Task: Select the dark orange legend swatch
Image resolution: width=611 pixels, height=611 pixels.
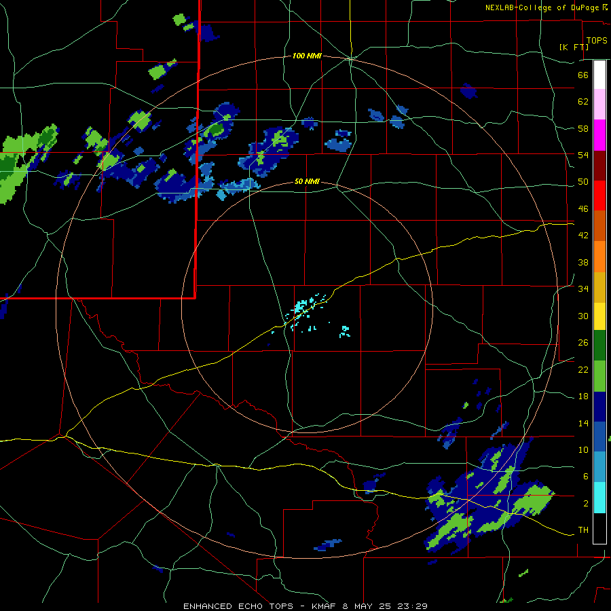Action: point(599,225)
